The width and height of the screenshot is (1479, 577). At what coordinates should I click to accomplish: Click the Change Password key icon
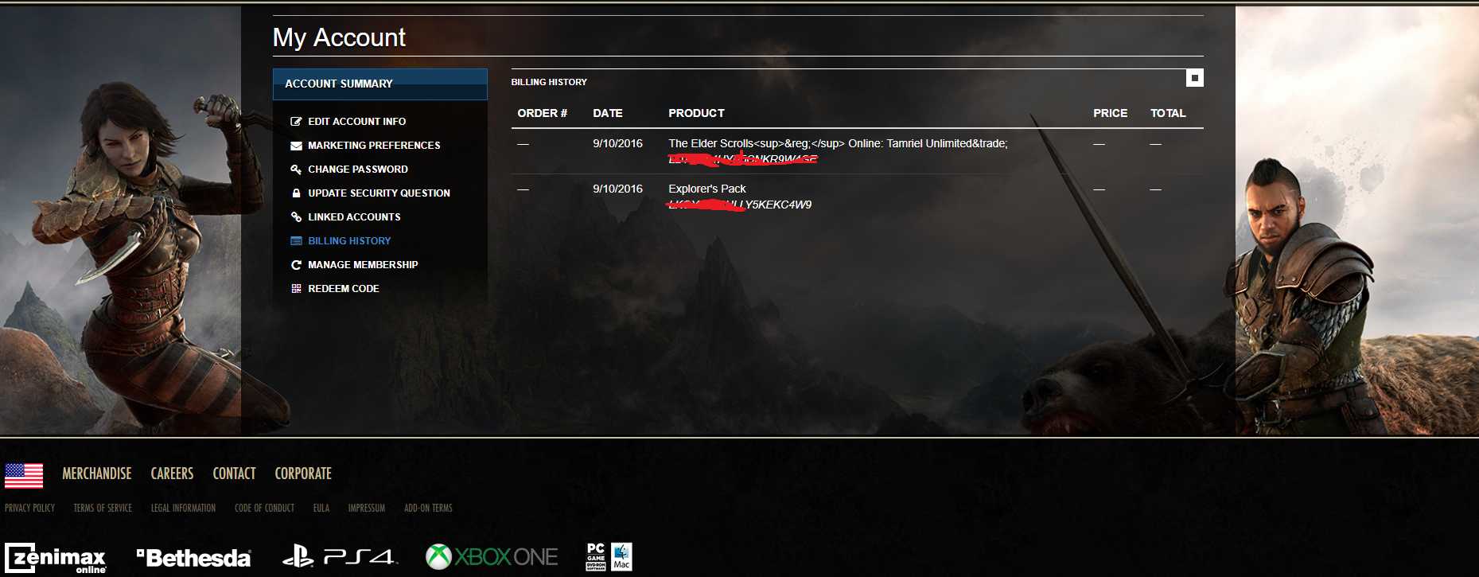click(296, 170)
